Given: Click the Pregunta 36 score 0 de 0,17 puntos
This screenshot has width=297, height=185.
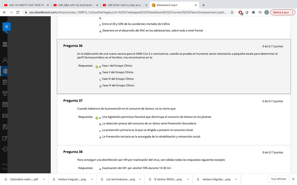Looking at the screenshot, I should pos(272,46).
